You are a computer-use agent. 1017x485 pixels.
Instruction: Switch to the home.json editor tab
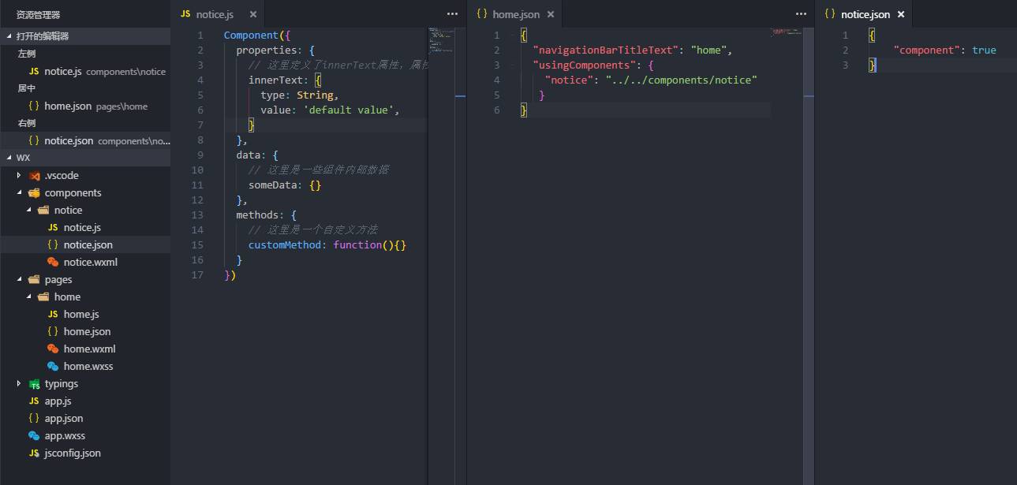[x=516, y=14]
